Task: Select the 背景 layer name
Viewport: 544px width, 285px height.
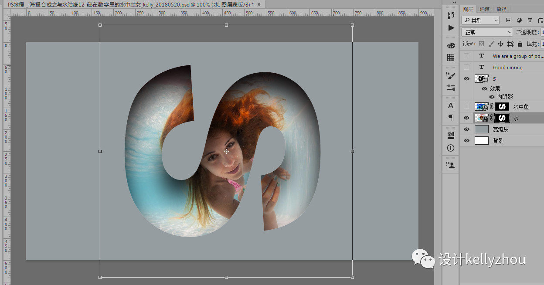Action: (498, 141)
